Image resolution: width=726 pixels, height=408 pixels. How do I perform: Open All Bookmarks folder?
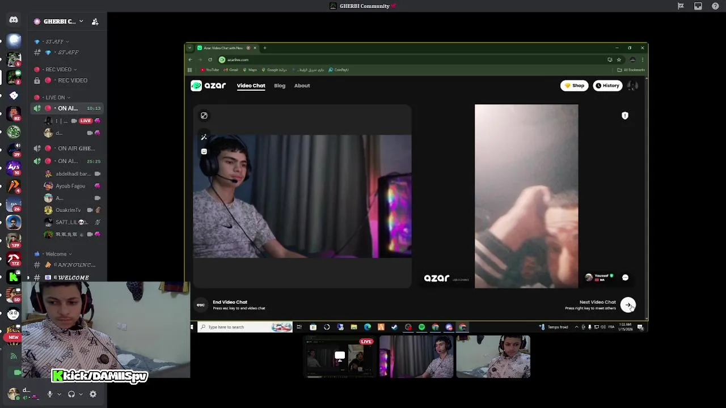pyautogui.click(x=631, y=70)
